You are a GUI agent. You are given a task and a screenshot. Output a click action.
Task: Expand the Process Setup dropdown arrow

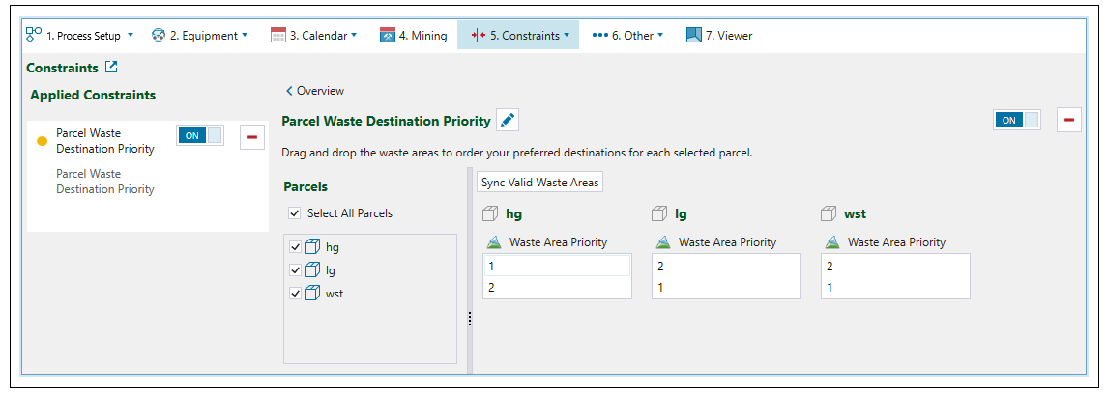point(131,36)
